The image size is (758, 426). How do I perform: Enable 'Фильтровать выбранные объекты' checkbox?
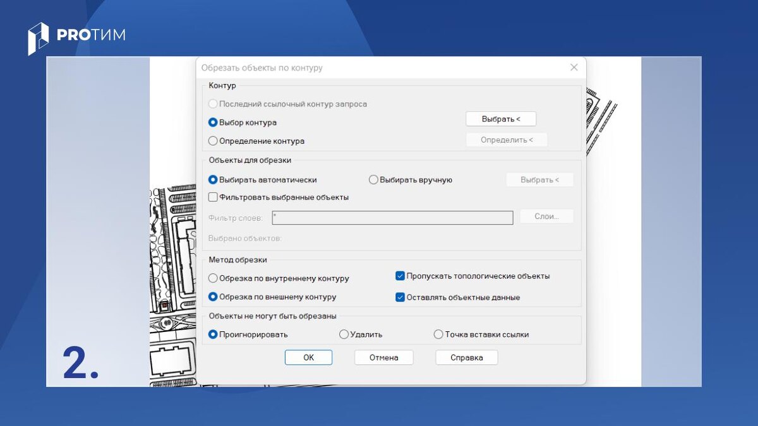coord(213,197)
